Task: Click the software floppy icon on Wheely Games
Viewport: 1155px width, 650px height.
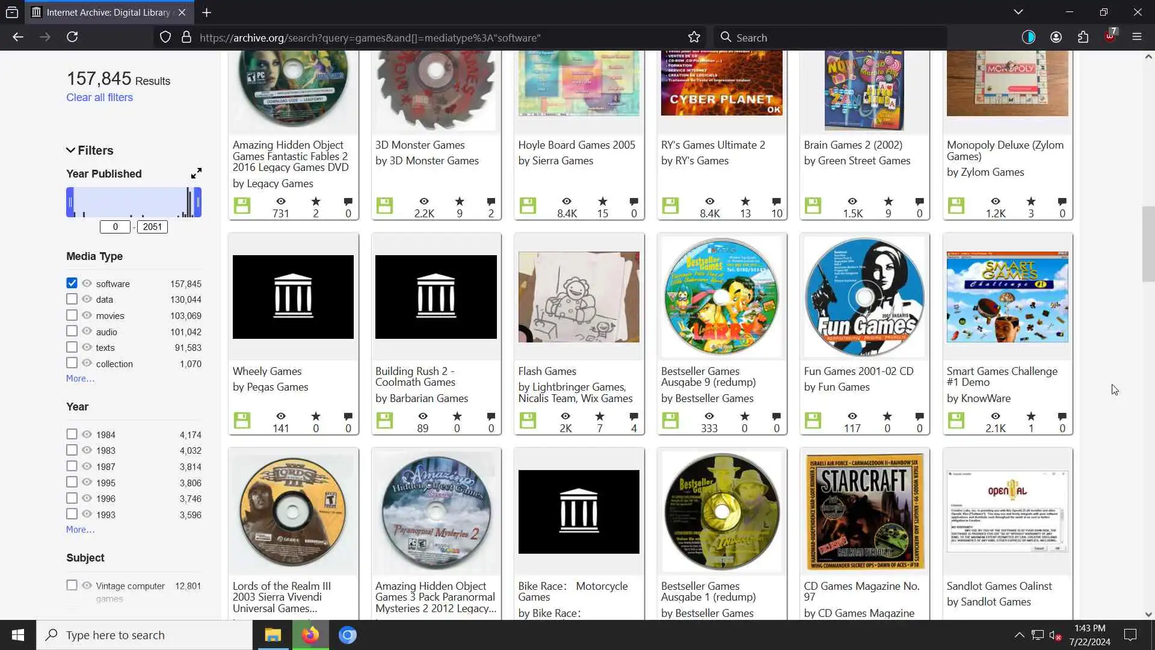Action: pyautogui.click(x=242, y=420)
